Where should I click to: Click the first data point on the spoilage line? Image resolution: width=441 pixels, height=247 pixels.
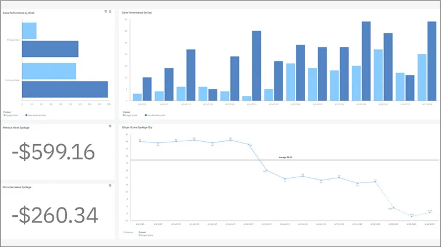click(140, 141)
